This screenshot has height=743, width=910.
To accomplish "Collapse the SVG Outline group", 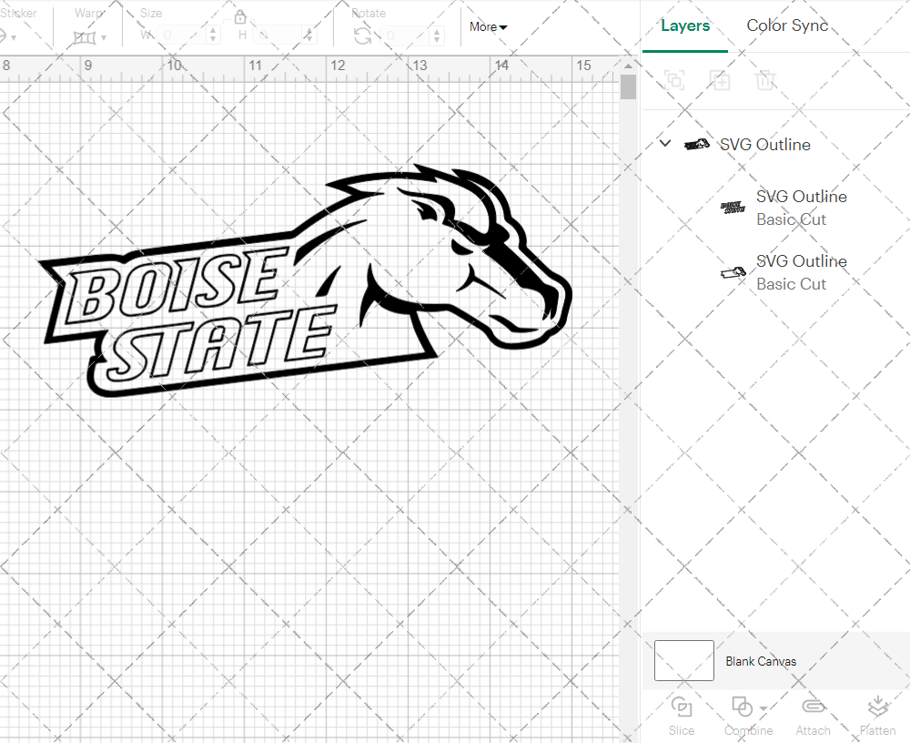I will click(664, 143).
